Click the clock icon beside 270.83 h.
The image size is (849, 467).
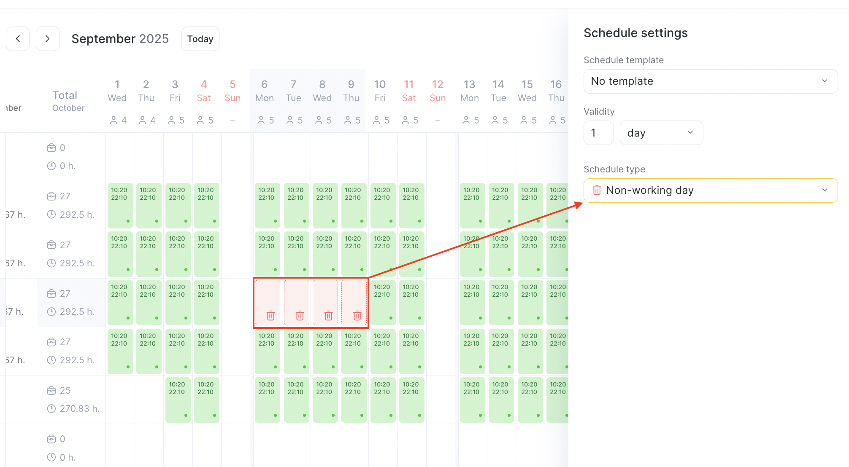pos(51,408)
